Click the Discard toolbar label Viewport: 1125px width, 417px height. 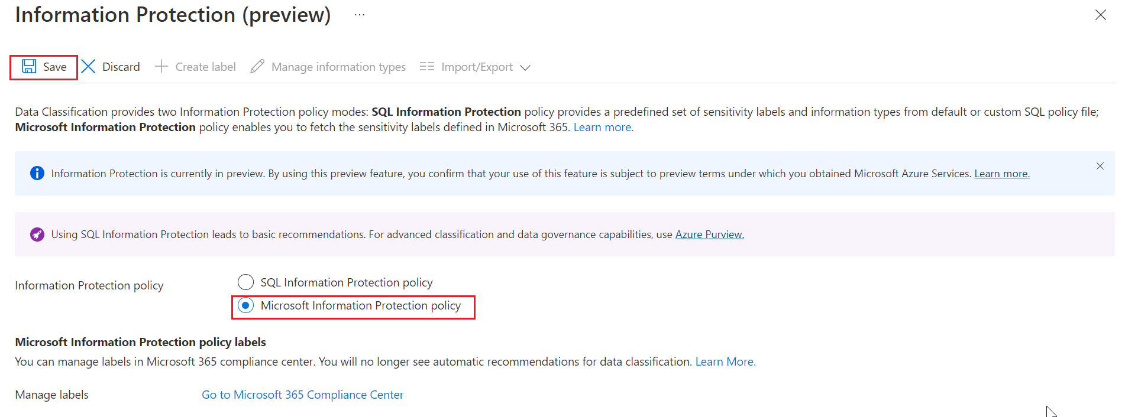point(121,67)
